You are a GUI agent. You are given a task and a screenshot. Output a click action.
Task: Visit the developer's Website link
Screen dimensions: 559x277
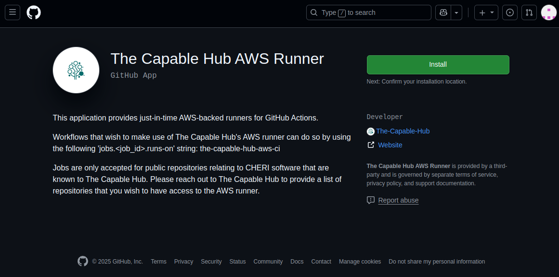[390, 145]
